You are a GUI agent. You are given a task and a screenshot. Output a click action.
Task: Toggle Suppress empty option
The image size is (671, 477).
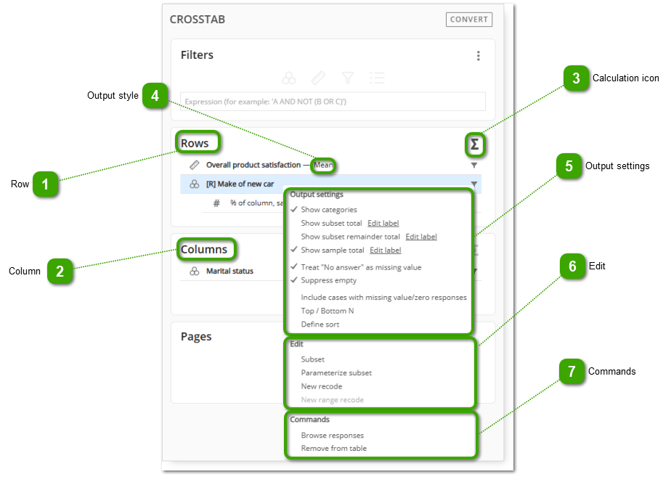click(x=328, y=281)
